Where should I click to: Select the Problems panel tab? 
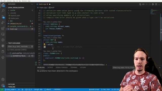pos(41,67)
